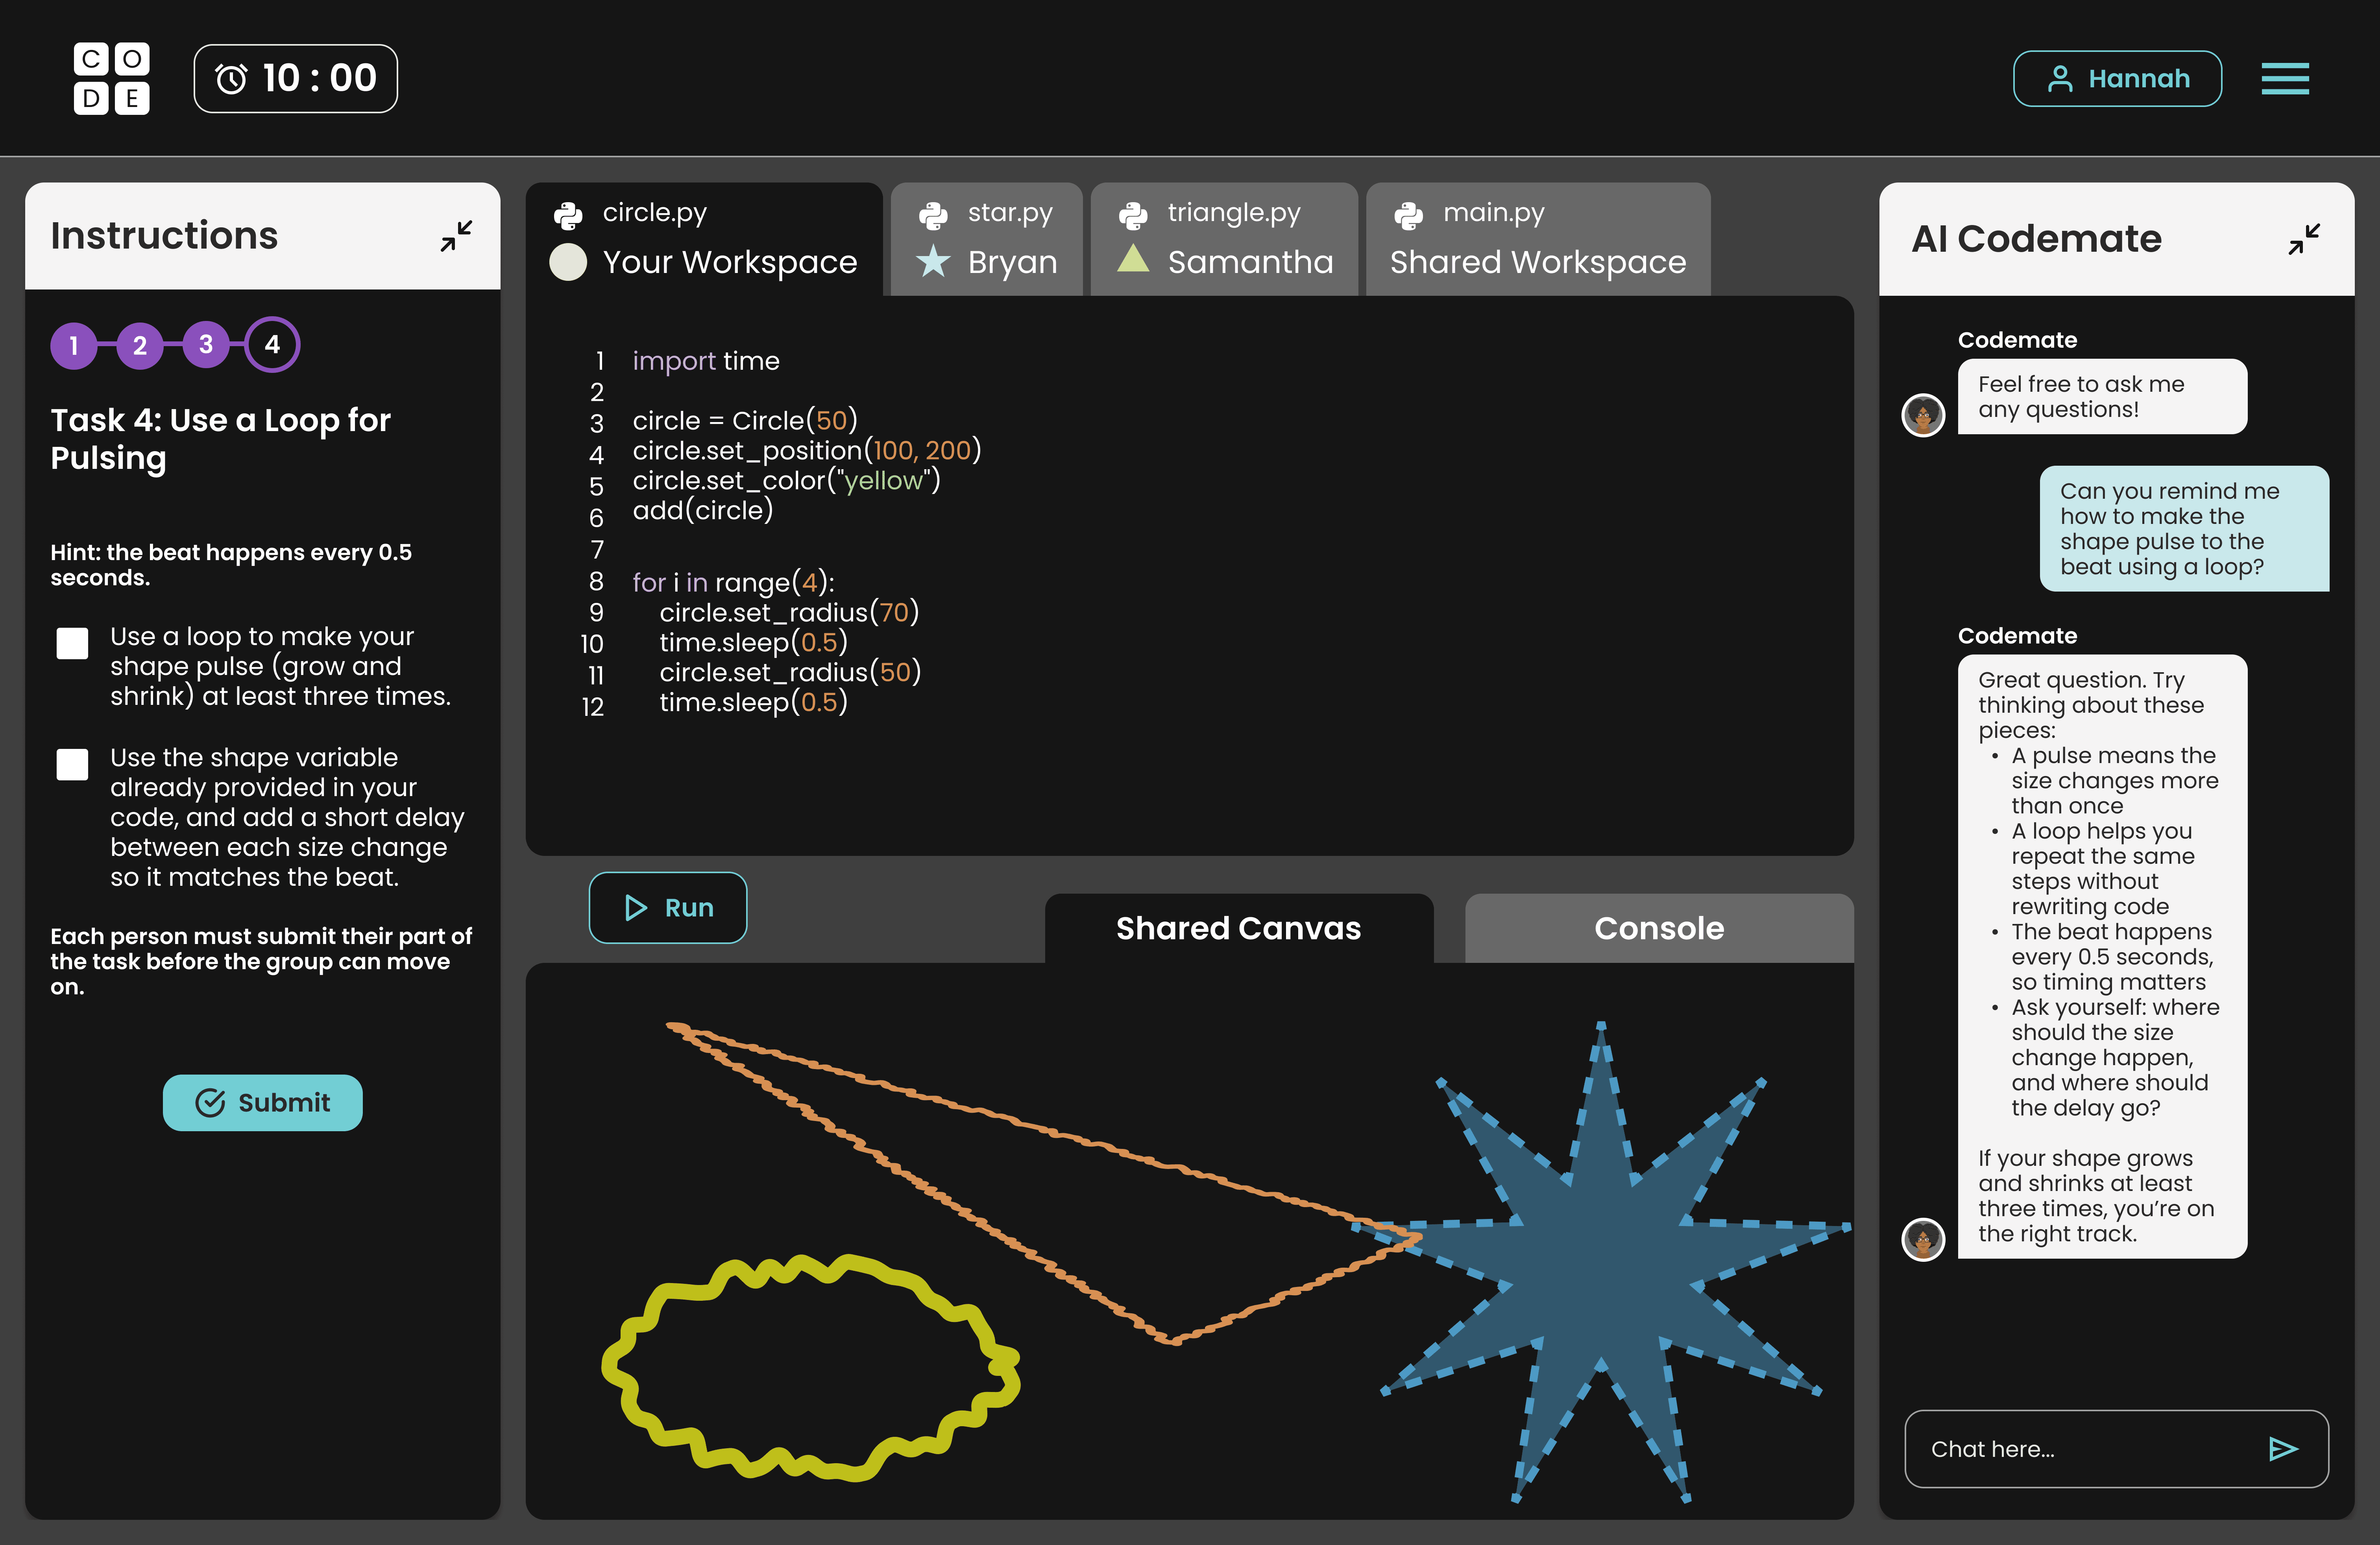Click Samantha's triangle shape icon
The width and height of the screenshot is (2380, 1545).
(x=1132, y=259)
